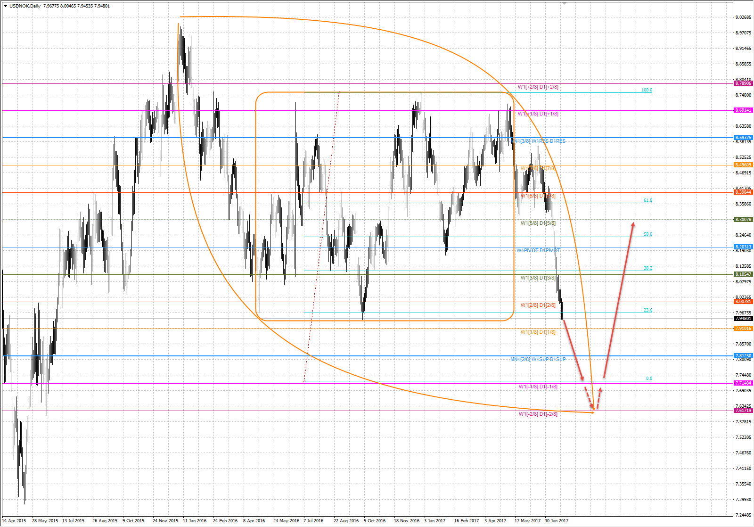Click the dropdown triangle beside USDNOK,Daily
754x527 pixels.
[5, 6]
